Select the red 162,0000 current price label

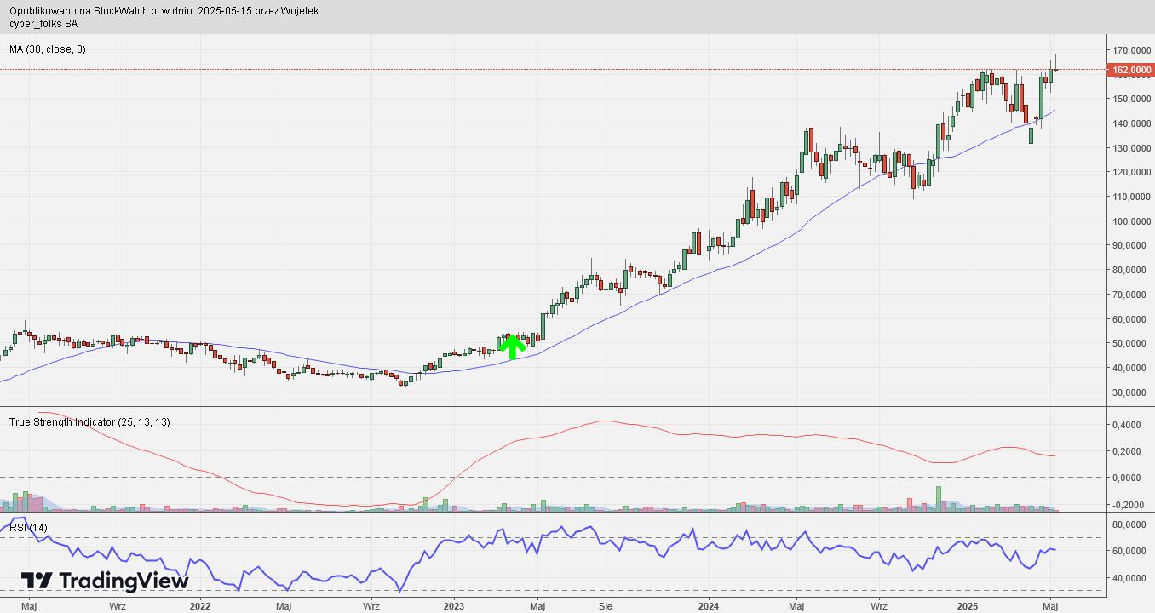click(1130, 71)
